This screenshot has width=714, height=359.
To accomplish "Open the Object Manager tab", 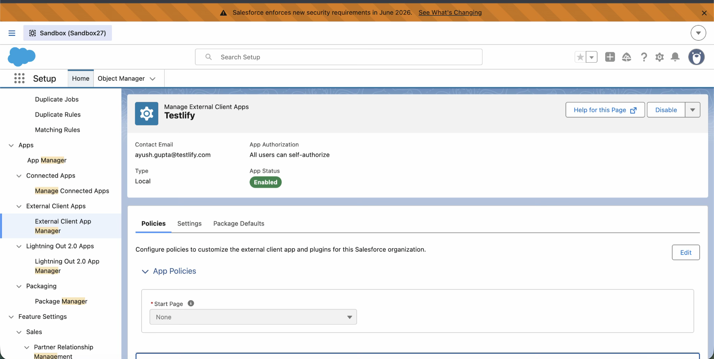I will point(121,79).
